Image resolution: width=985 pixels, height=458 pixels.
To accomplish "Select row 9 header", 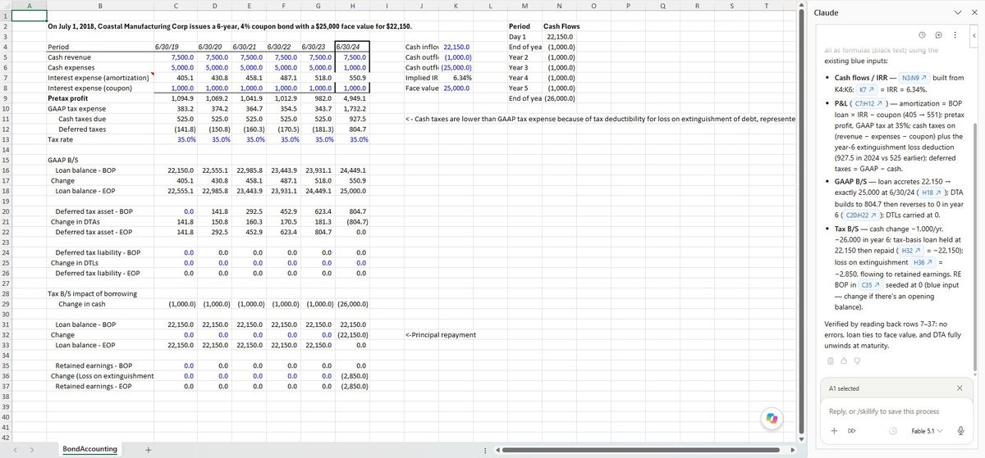I will click(5, 97).
